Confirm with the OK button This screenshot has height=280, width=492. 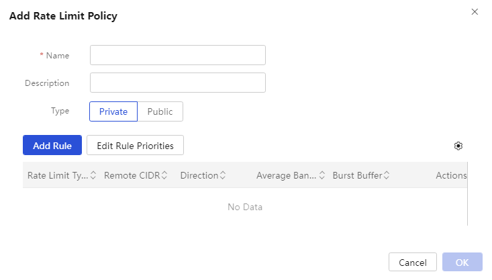(x=462, y=262)
